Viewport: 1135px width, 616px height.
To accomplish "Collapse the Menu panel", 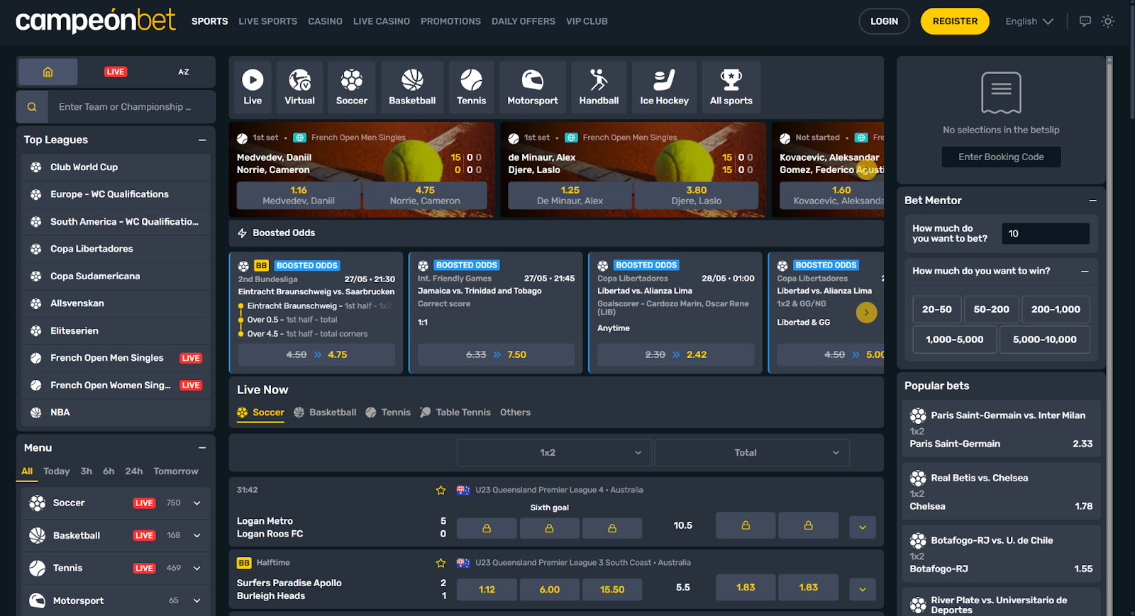I will click(x=202, y=448).
